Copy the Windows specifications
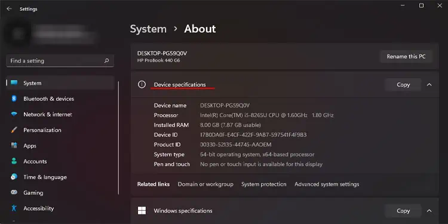This screenshot has width=448, height=224. click(x=403, y=211)
